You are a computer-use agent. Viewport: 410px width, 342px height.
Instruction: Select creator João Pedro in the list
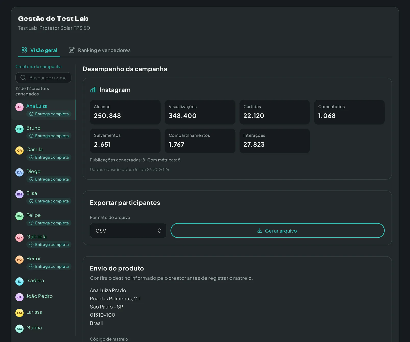pyautogui.click(x=43, y=297)
